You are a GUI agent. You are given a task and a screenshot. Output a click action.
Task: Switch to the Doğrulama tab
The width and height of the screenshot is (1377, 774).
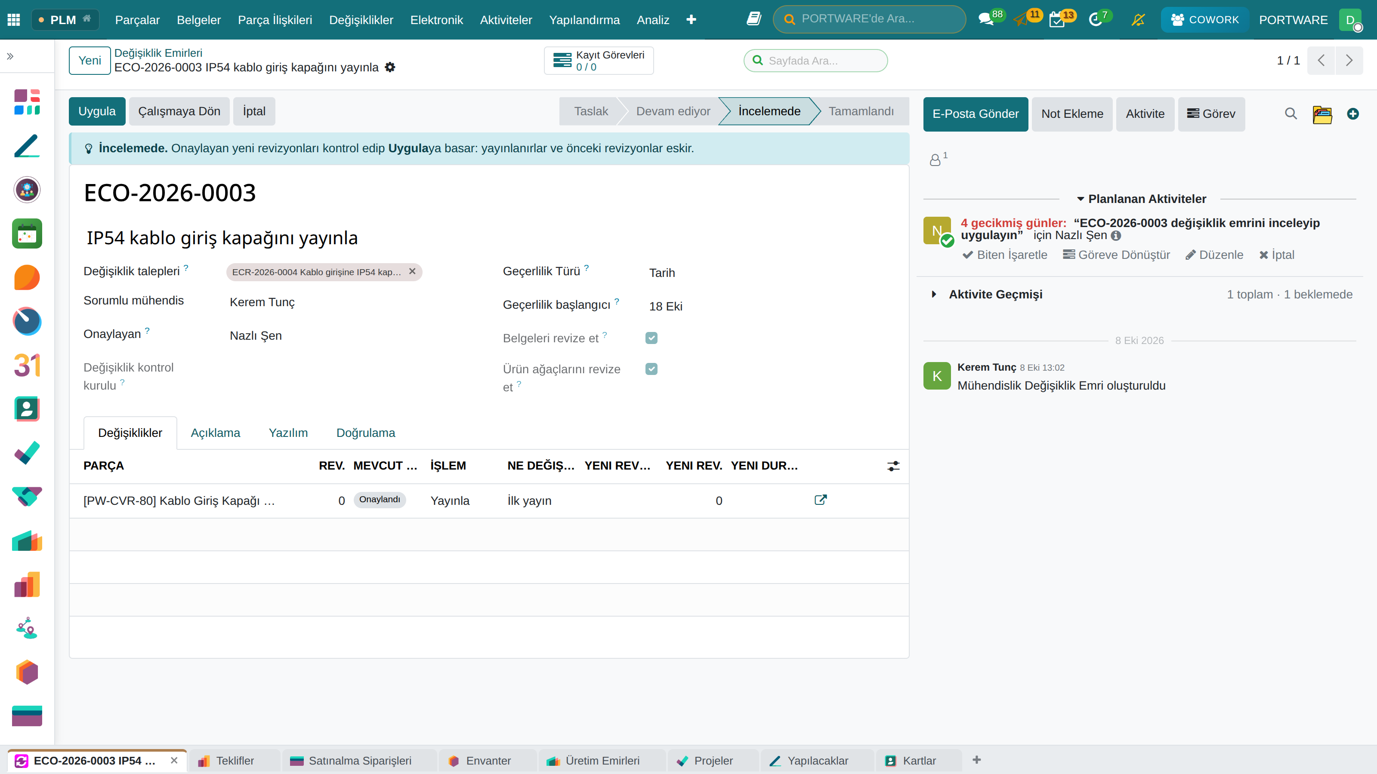pos(366,433)
